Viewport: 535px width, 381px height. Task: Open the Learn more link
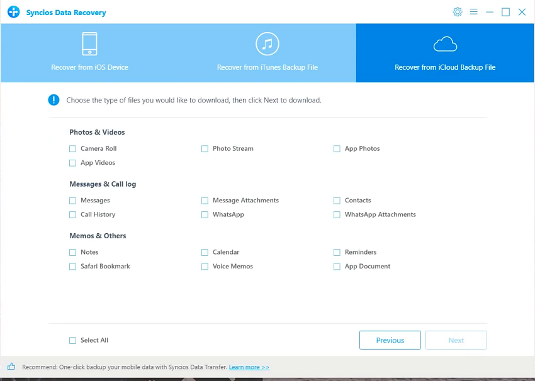(249, 367)
